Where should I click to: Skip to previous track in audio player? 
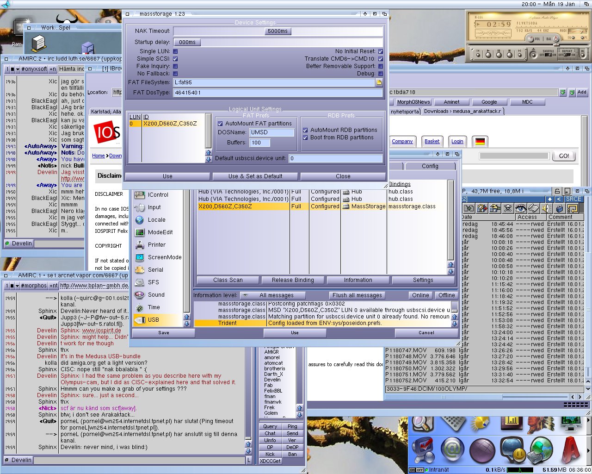coord(478,55)
